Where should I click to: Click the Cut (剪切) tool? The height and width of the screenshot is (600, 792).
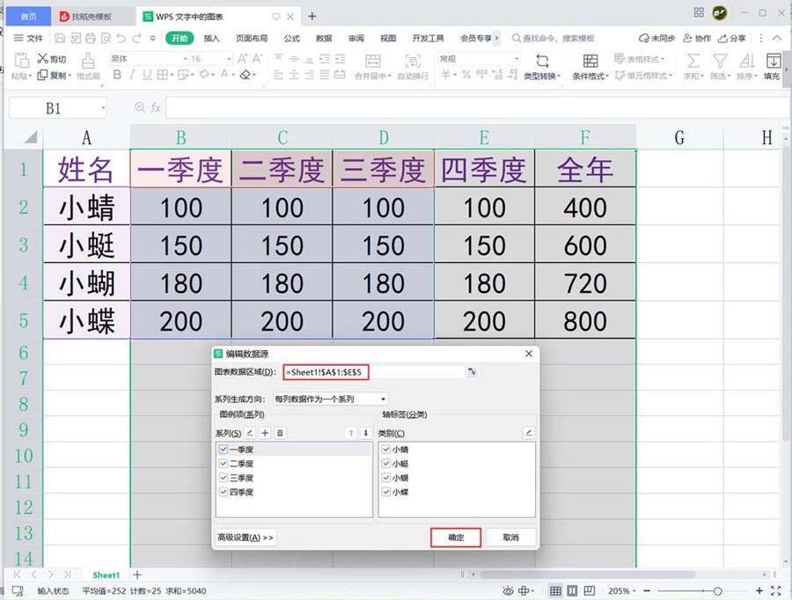[x=52, y=59]
